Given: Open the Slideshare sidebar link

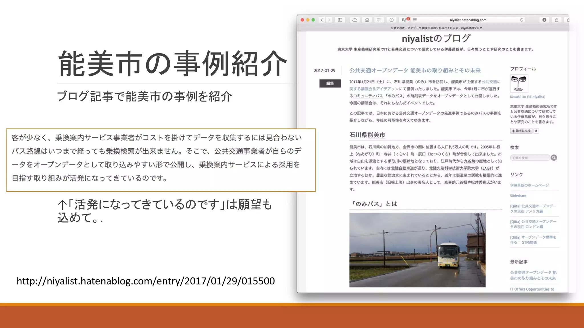Looking at the screenshot, I should [518, 196].
